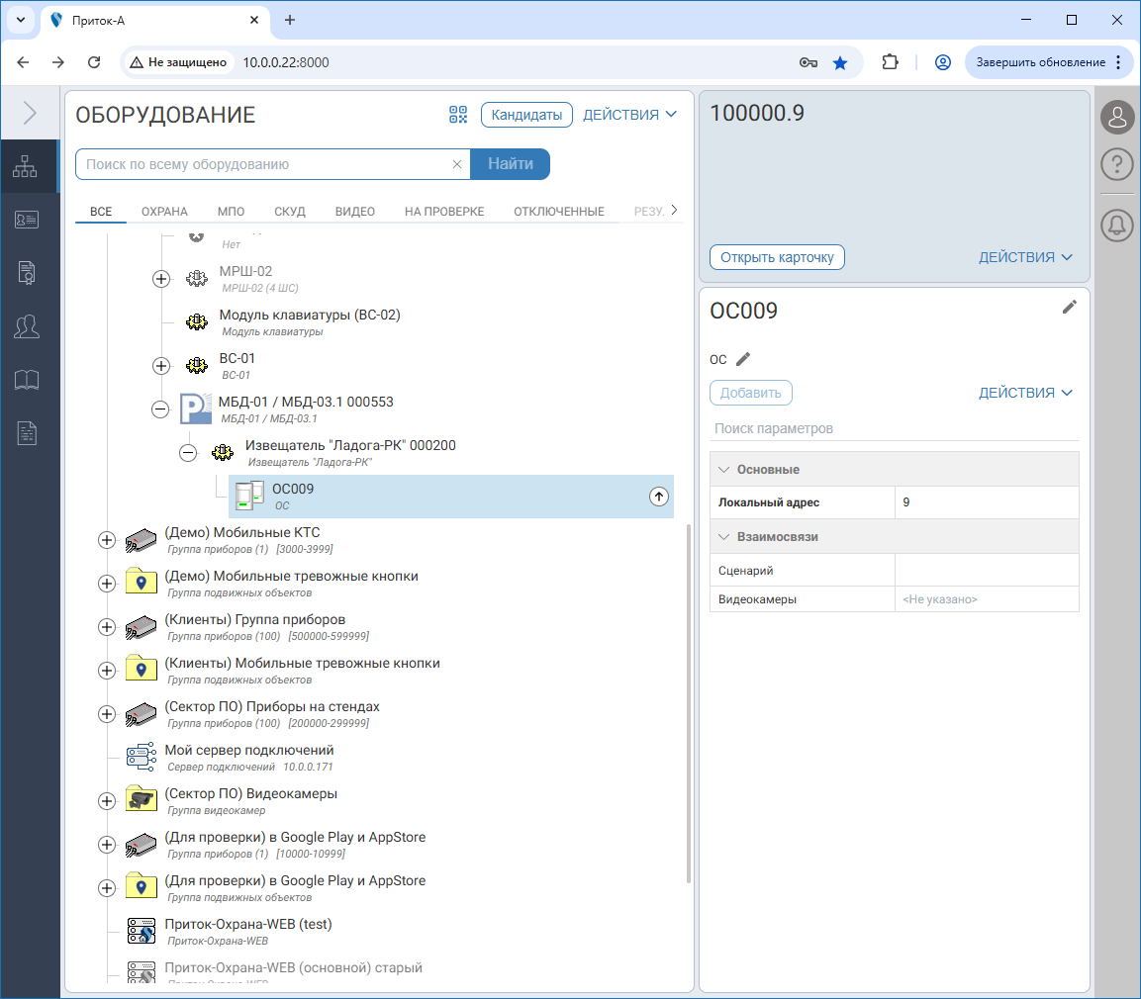This screenshot has height=999, width=1141.
Task: Collapse the МБД-01 / МБД-03.1 000553 node
Action: point(160,409)
